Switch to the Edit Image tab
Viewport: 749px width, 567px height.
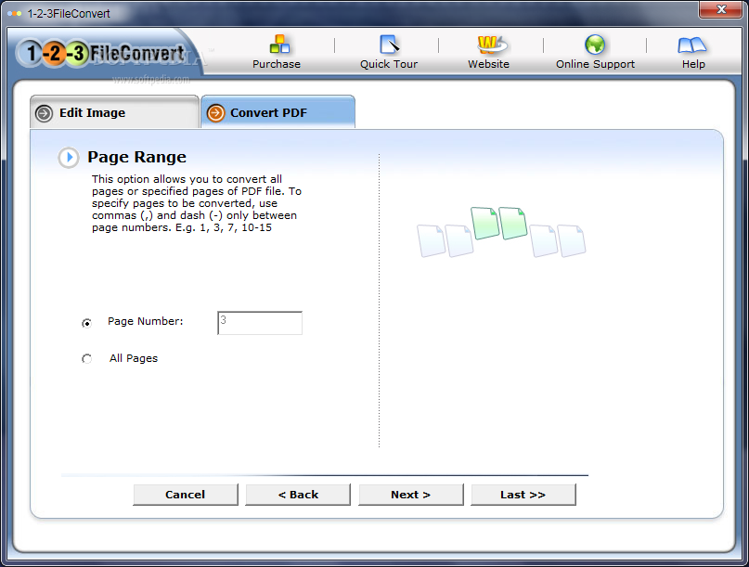[x=114, y=112]
